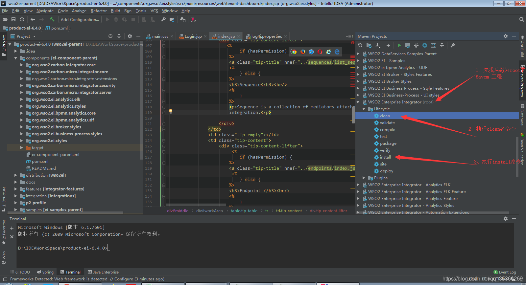Screen dimensions: 526x285
Task: Toggle tool window bars icon bottom-left
Action: (5, 279)
